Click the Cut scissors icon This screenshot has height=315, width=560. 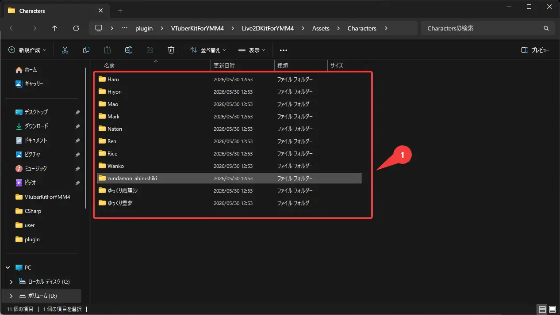pyautogui.click(x=65, y=50)
